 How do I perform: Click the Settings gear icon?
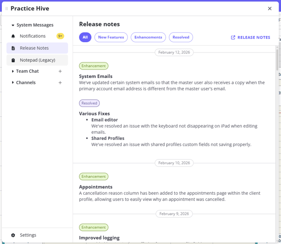click(x=13, y=235)
